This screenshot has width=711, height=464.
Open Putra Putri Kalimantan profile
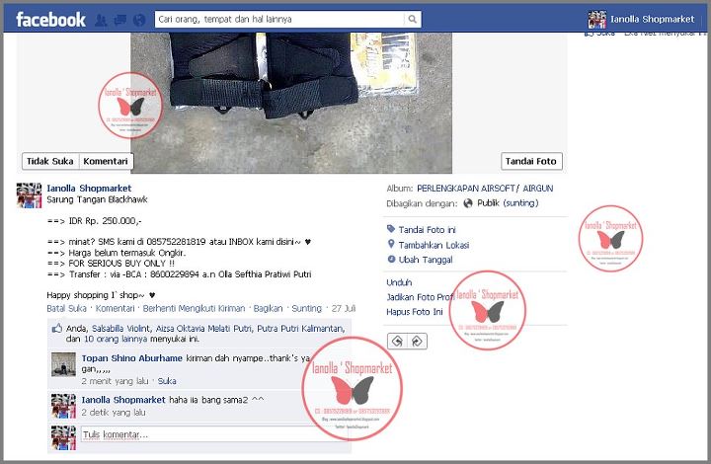click(300, 329)
